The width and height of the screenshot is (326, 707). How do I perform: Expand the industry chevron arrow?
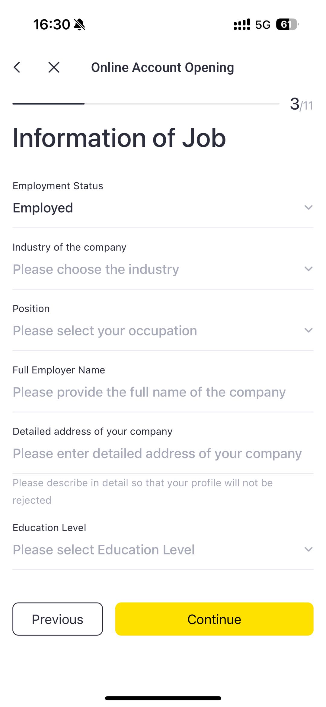[x=308, y=269]
